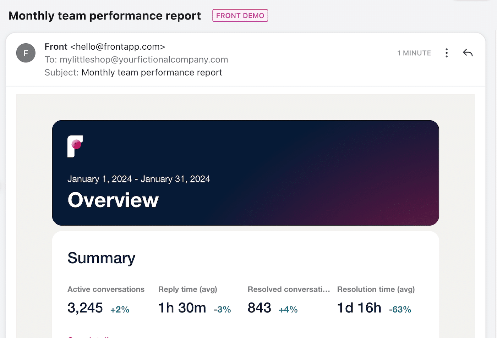Click the Monthly team performance report page title
This screenshot has width=497, height=338.
tap(105, 16)
